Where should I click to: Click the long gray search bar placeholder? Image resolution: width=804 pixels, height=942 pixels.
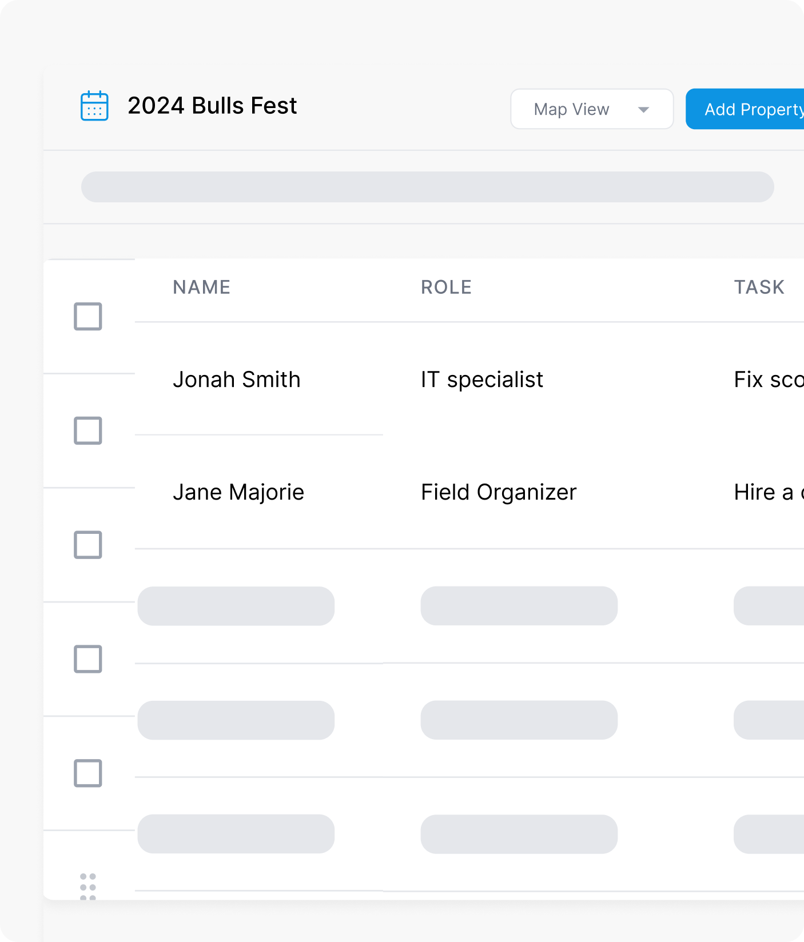click(427, 187)
